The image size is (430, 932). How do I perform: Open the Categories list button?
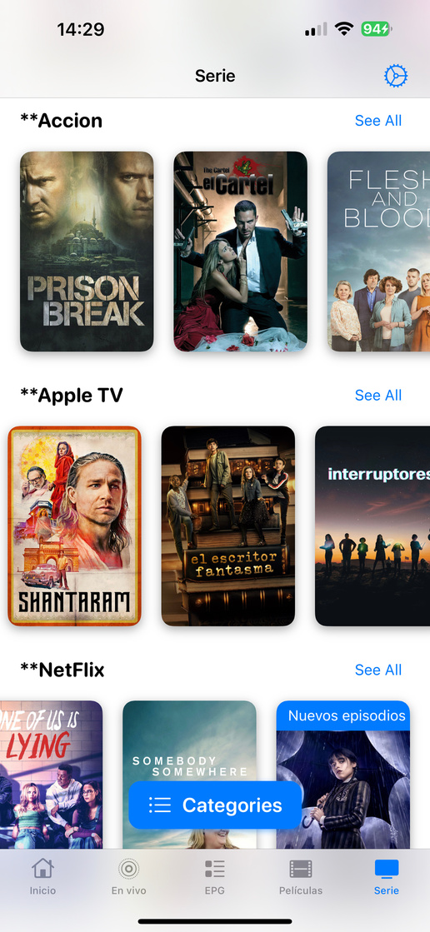tap(215, 805)
